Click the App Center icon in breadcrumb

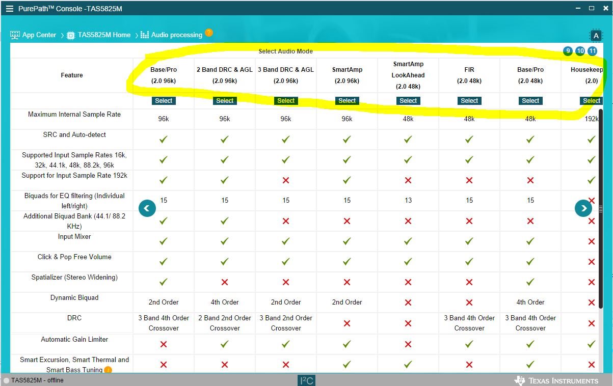tap(15, 35)
